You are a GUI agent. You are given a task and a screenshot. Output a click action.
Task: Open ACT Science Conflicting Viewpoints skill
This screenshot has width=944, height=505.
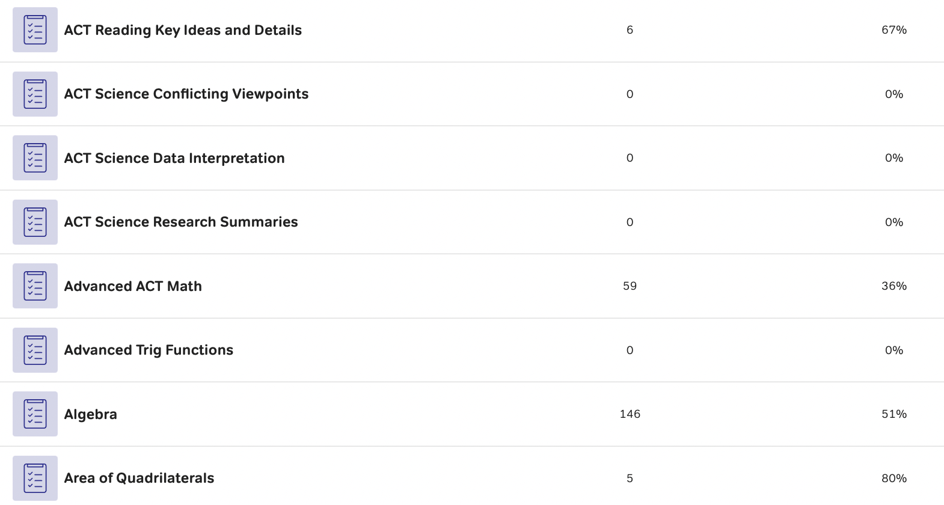[186, 94]
